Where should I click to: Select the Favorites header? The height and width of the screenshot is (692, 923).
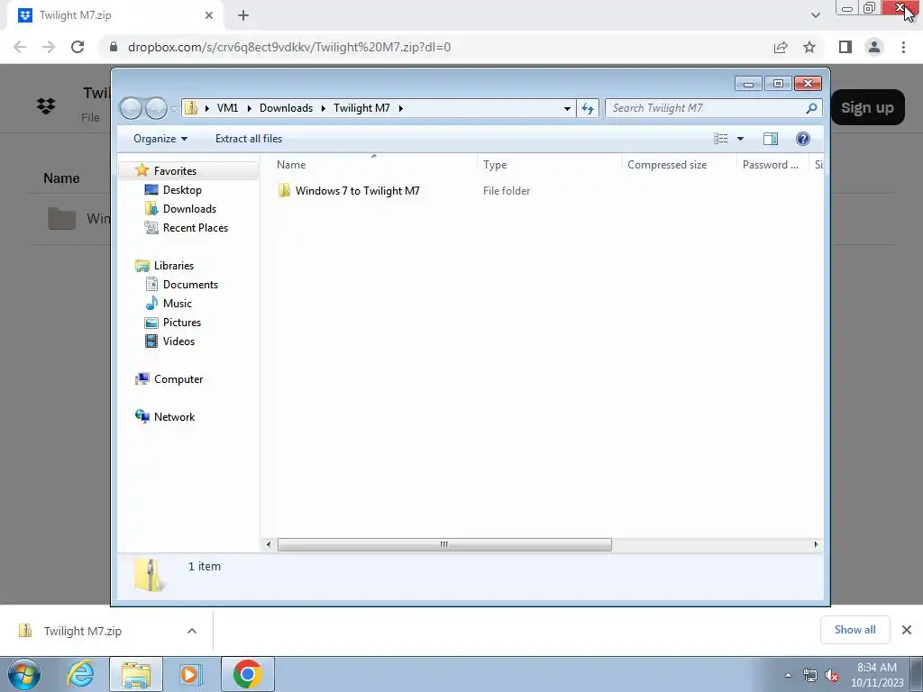pos(175,170)
